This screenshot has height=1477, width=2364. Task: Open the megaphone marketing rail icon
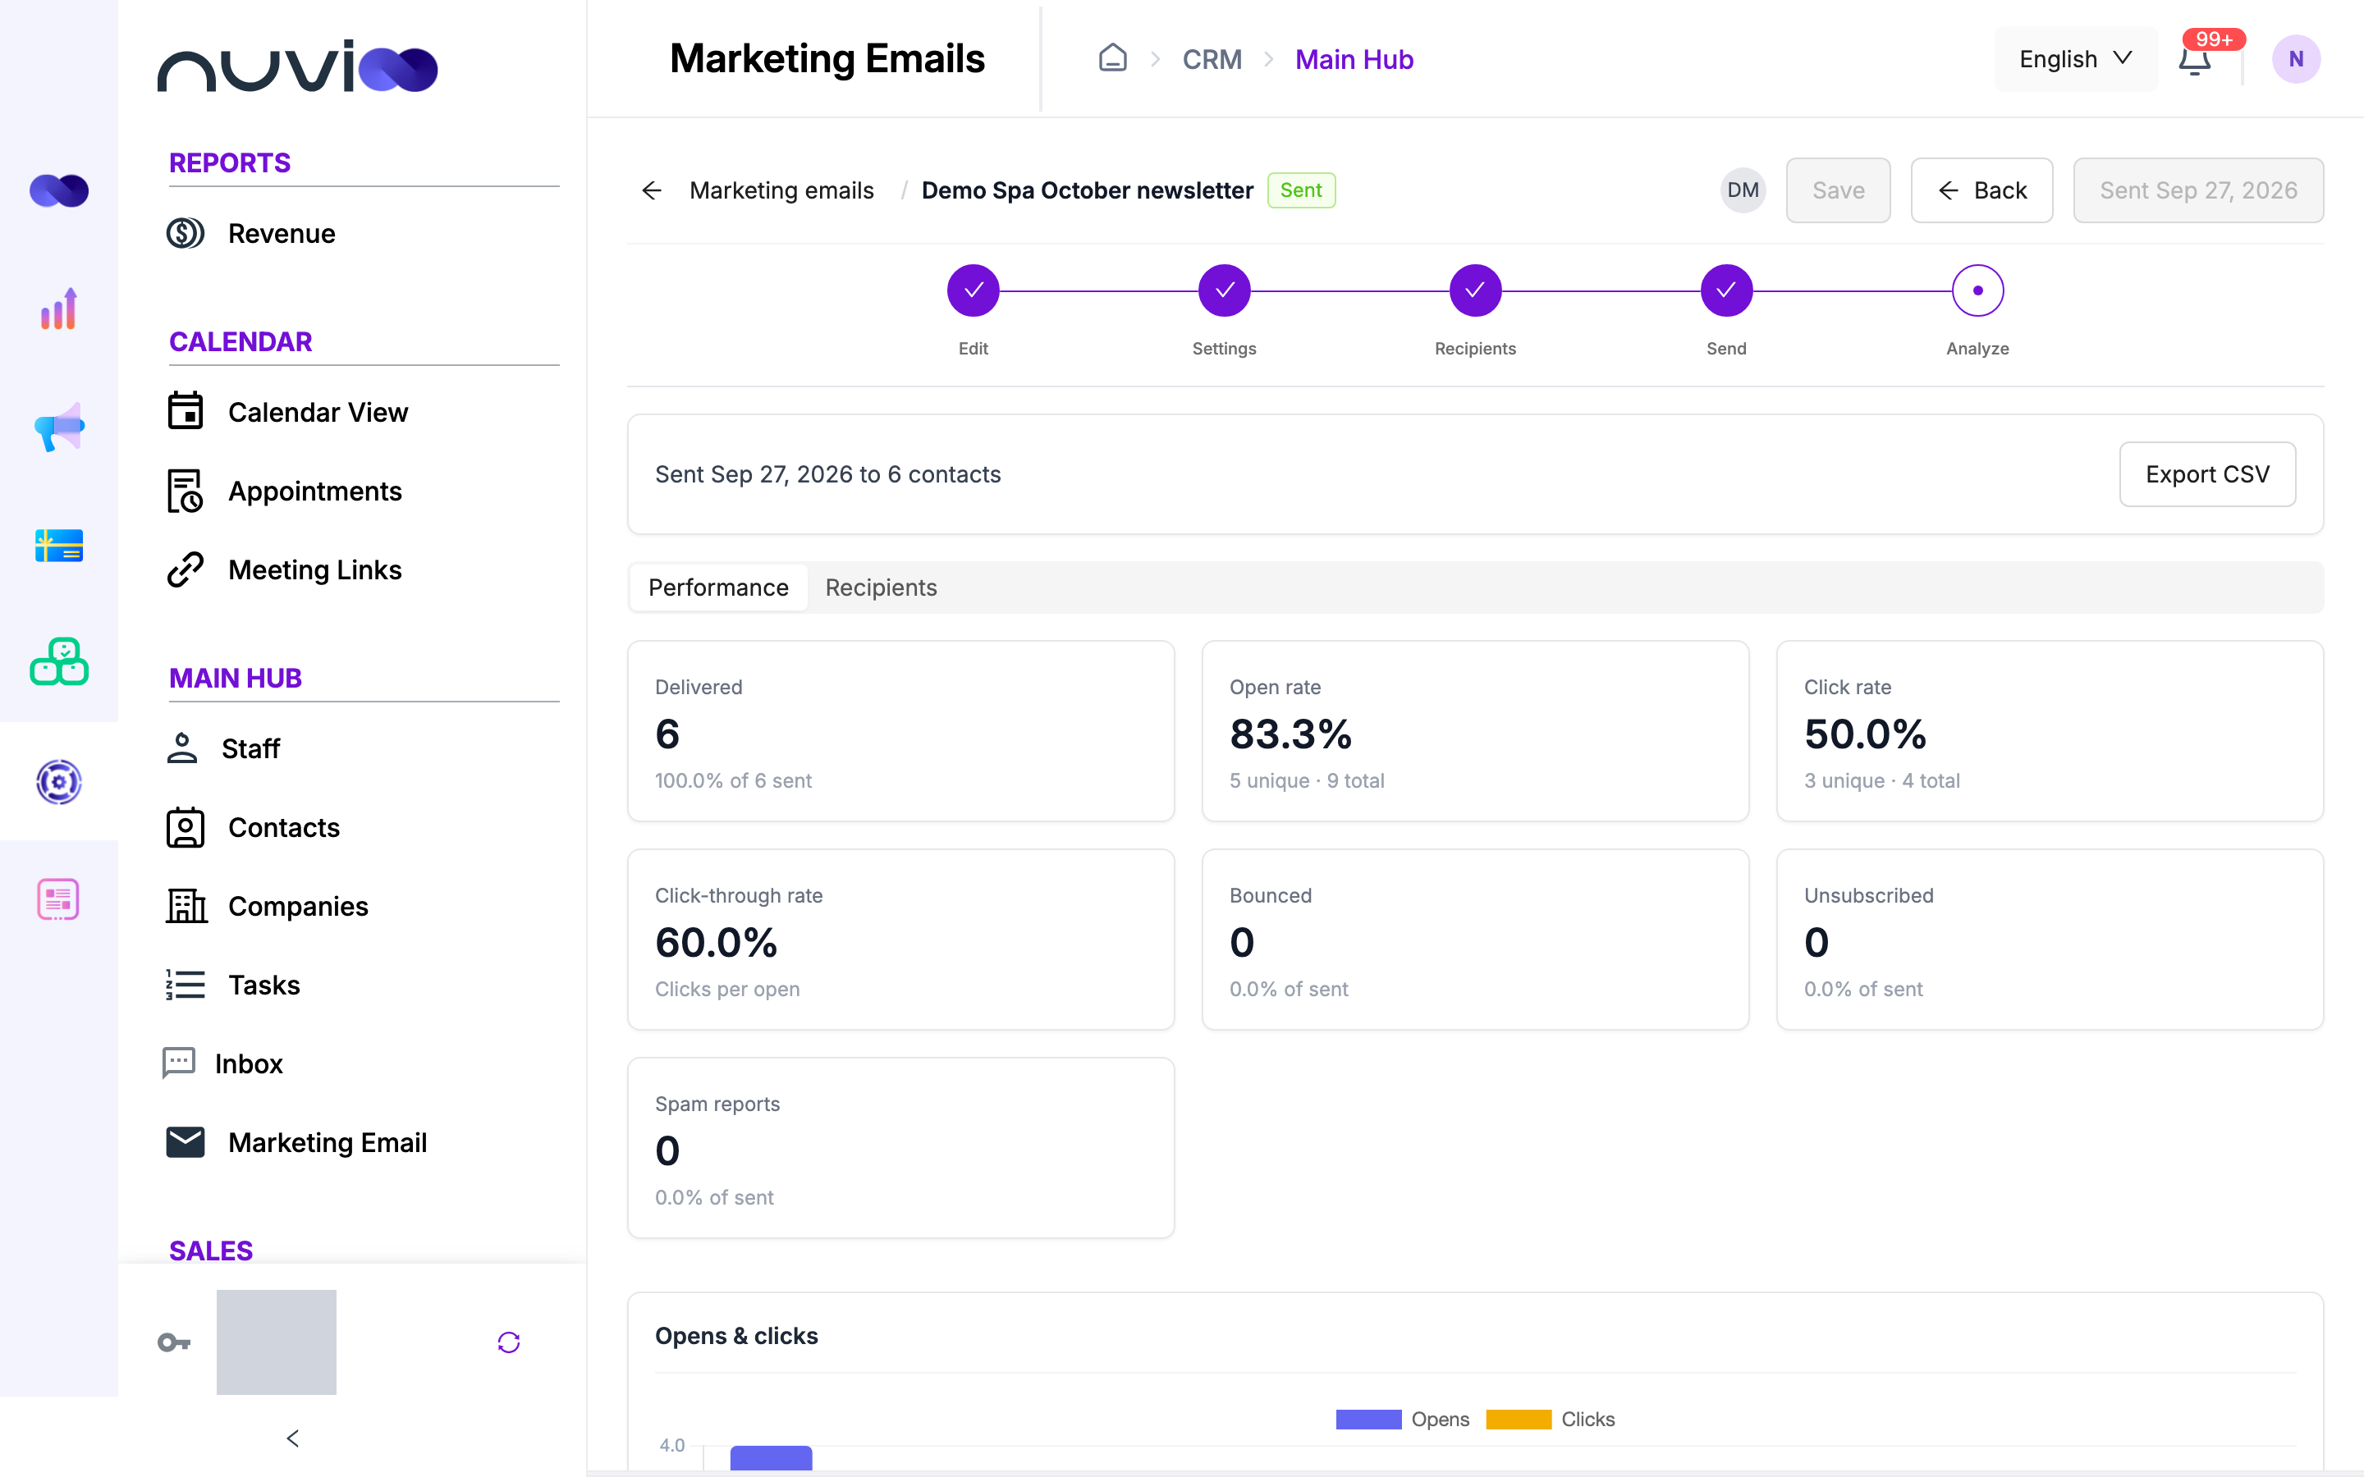click(x=58, y=427)
